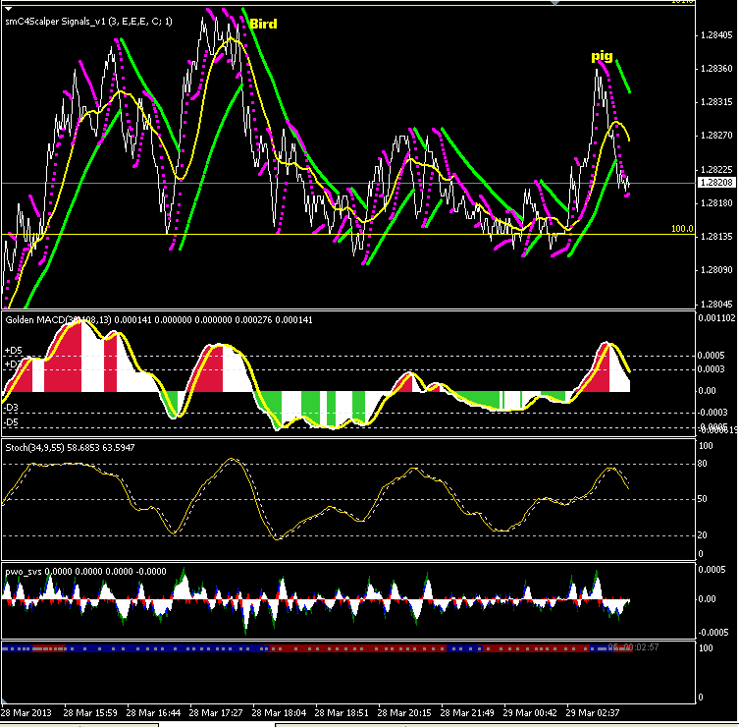Select the yellow "pig" text label
This screenshot has width=739, height=727.
pyautogui.click(x=602, y=57)
